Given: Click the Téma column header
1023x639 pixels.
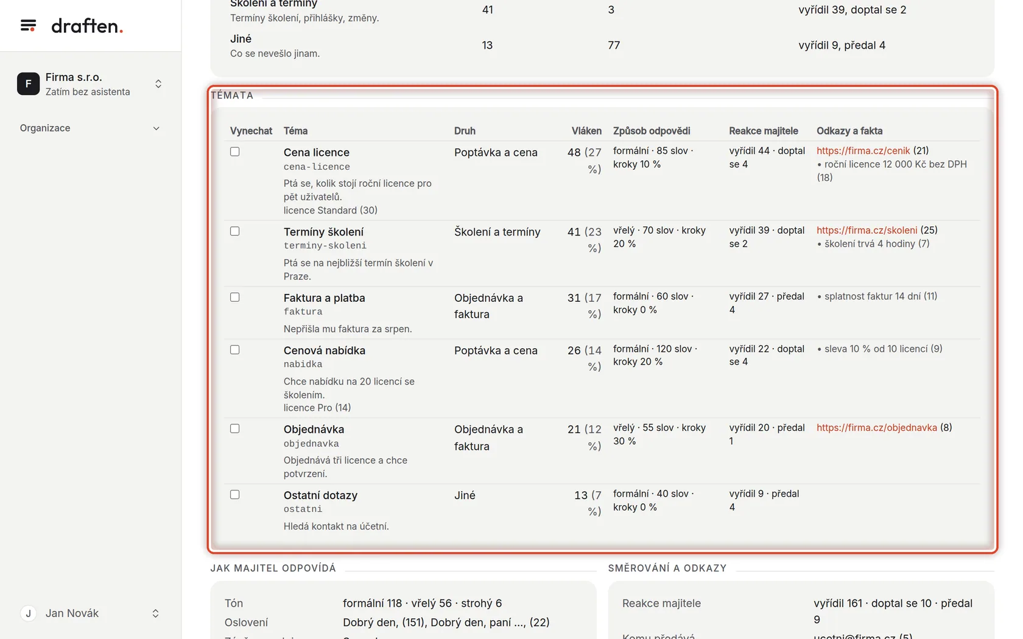Looking at the screenshot, I should (x=295, y=131).
